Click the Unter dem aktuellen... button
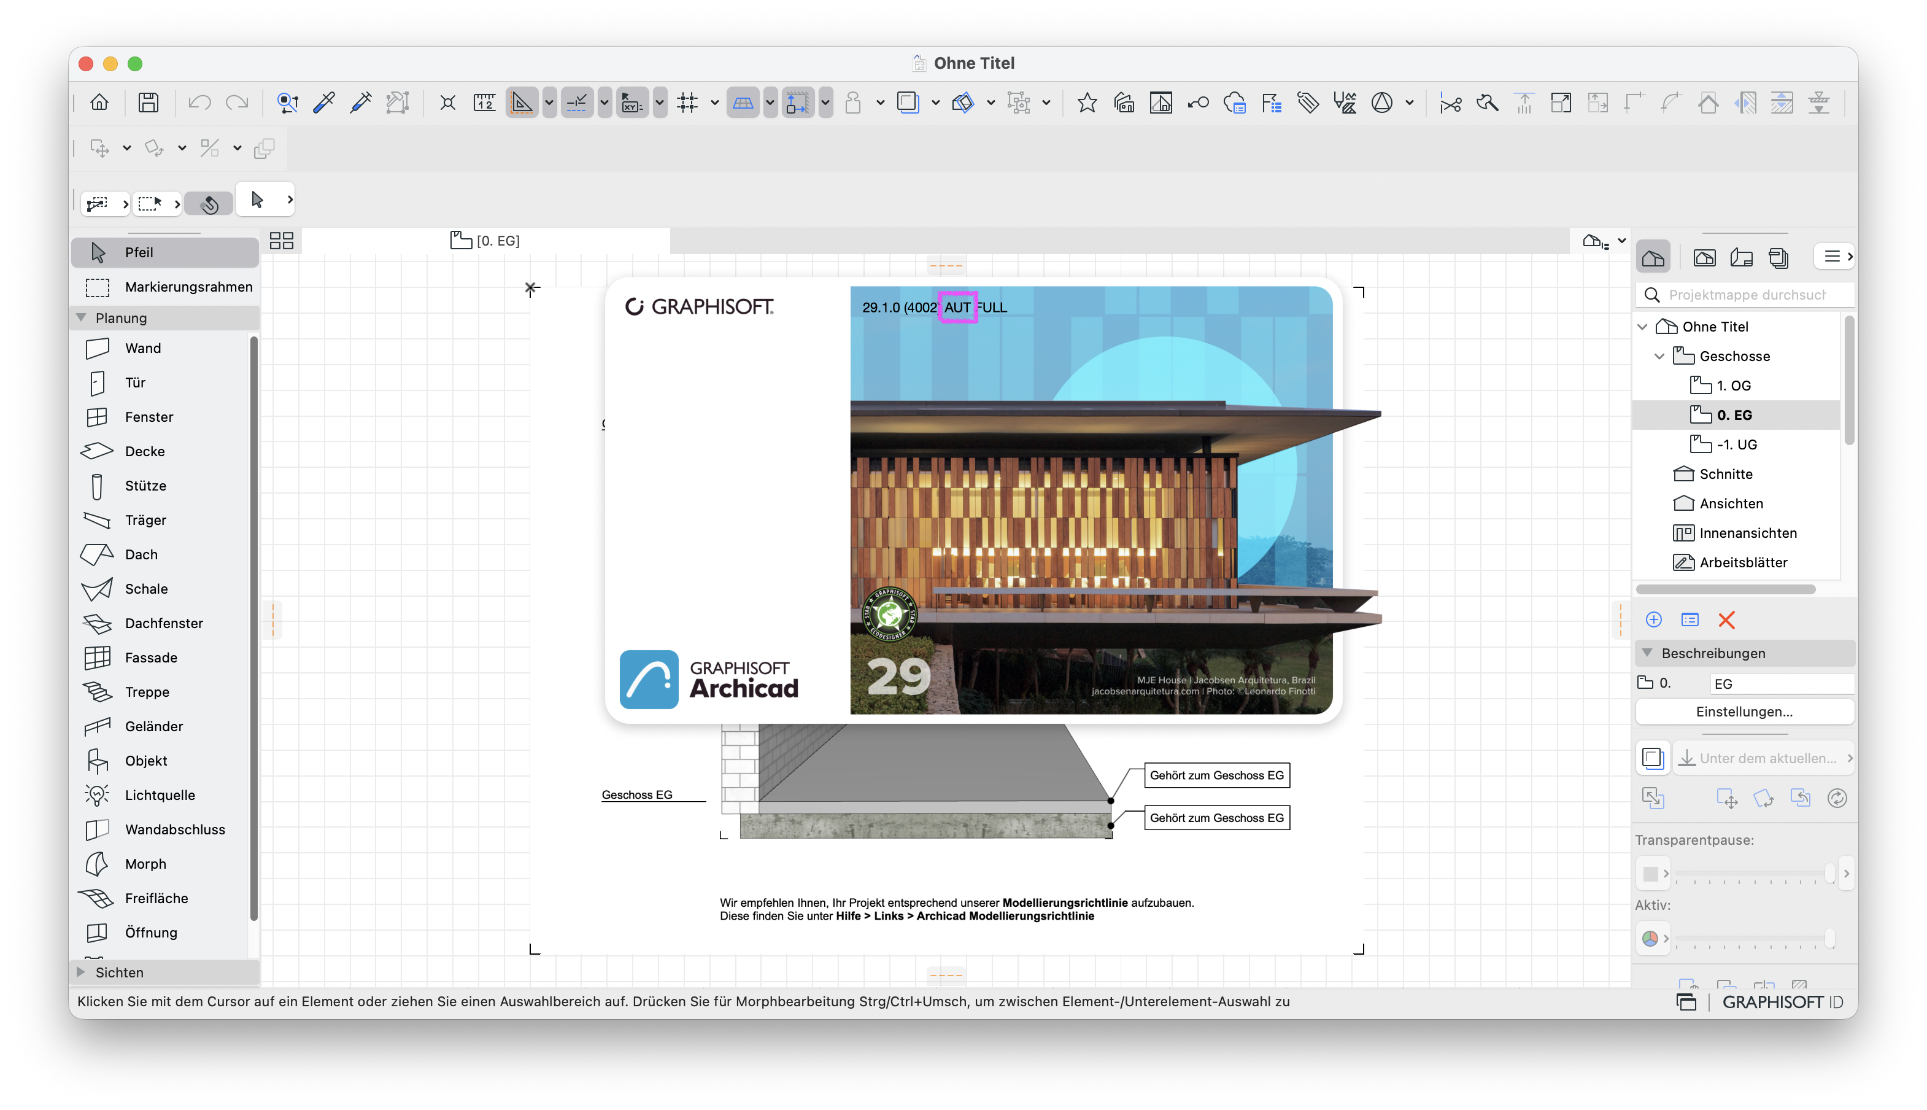1927x1110 pixels. tap(1763, 758)
